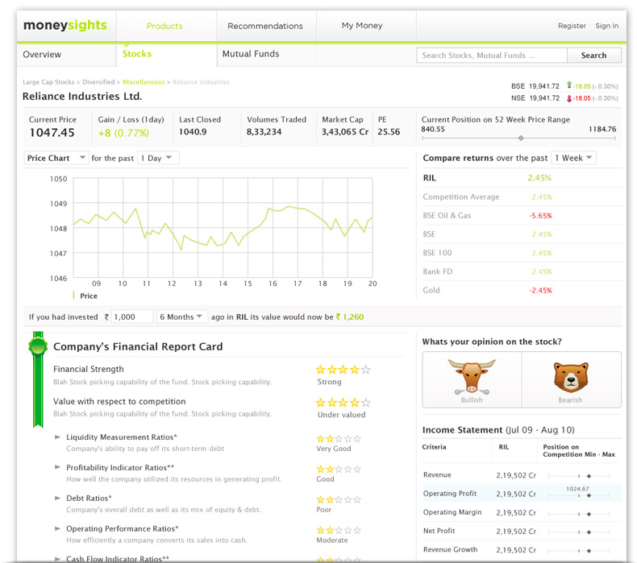Click the BSE 100 returns row
637x563 pixels.
point(522,253)
